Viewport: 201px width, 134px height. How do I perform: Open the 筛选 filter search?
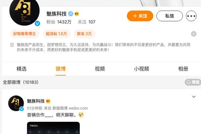click(x=193, y=82)
